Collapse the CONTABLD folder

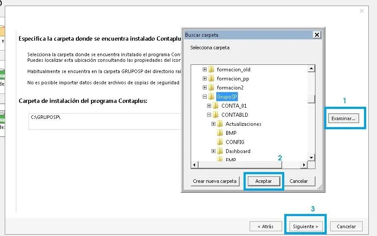coord(209,115)
